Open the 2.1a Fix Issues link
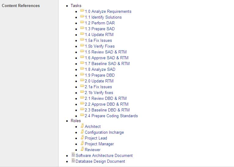Viewport: 234px width, 167px height. tap(98, 87)
